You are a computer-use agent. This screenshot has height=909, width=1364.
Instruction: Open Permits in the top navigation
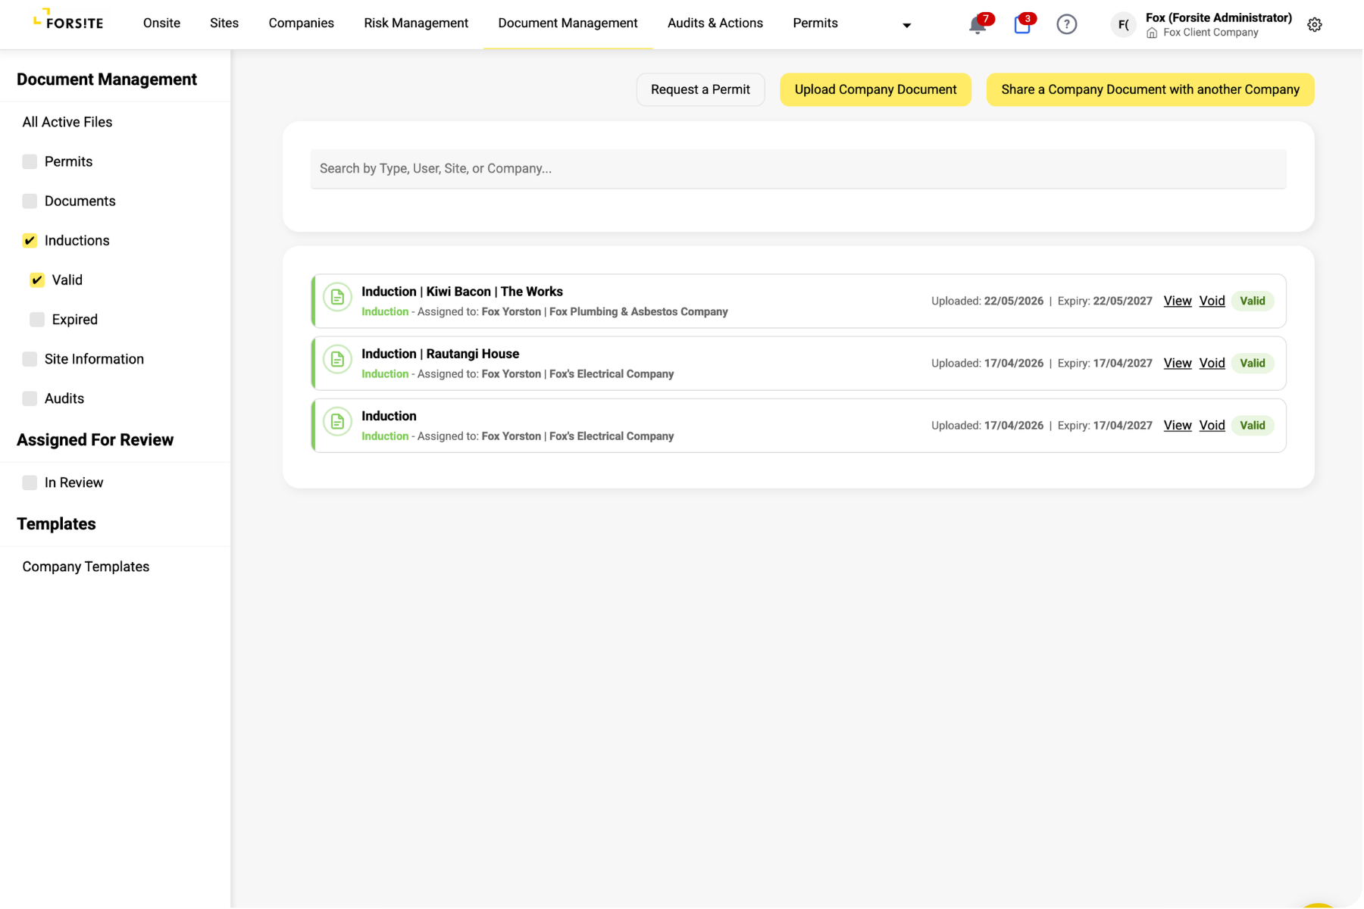pos(815,23)
